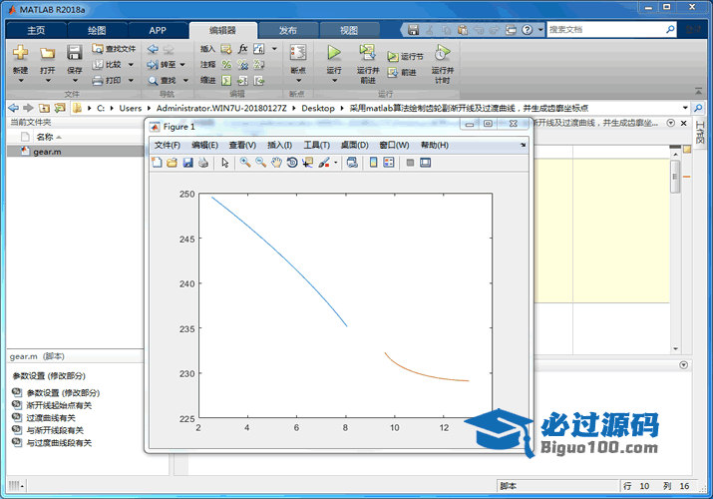713x499 pixels.
Task: Click the smart indent icon next to 缩进
Action: [226, 81]
